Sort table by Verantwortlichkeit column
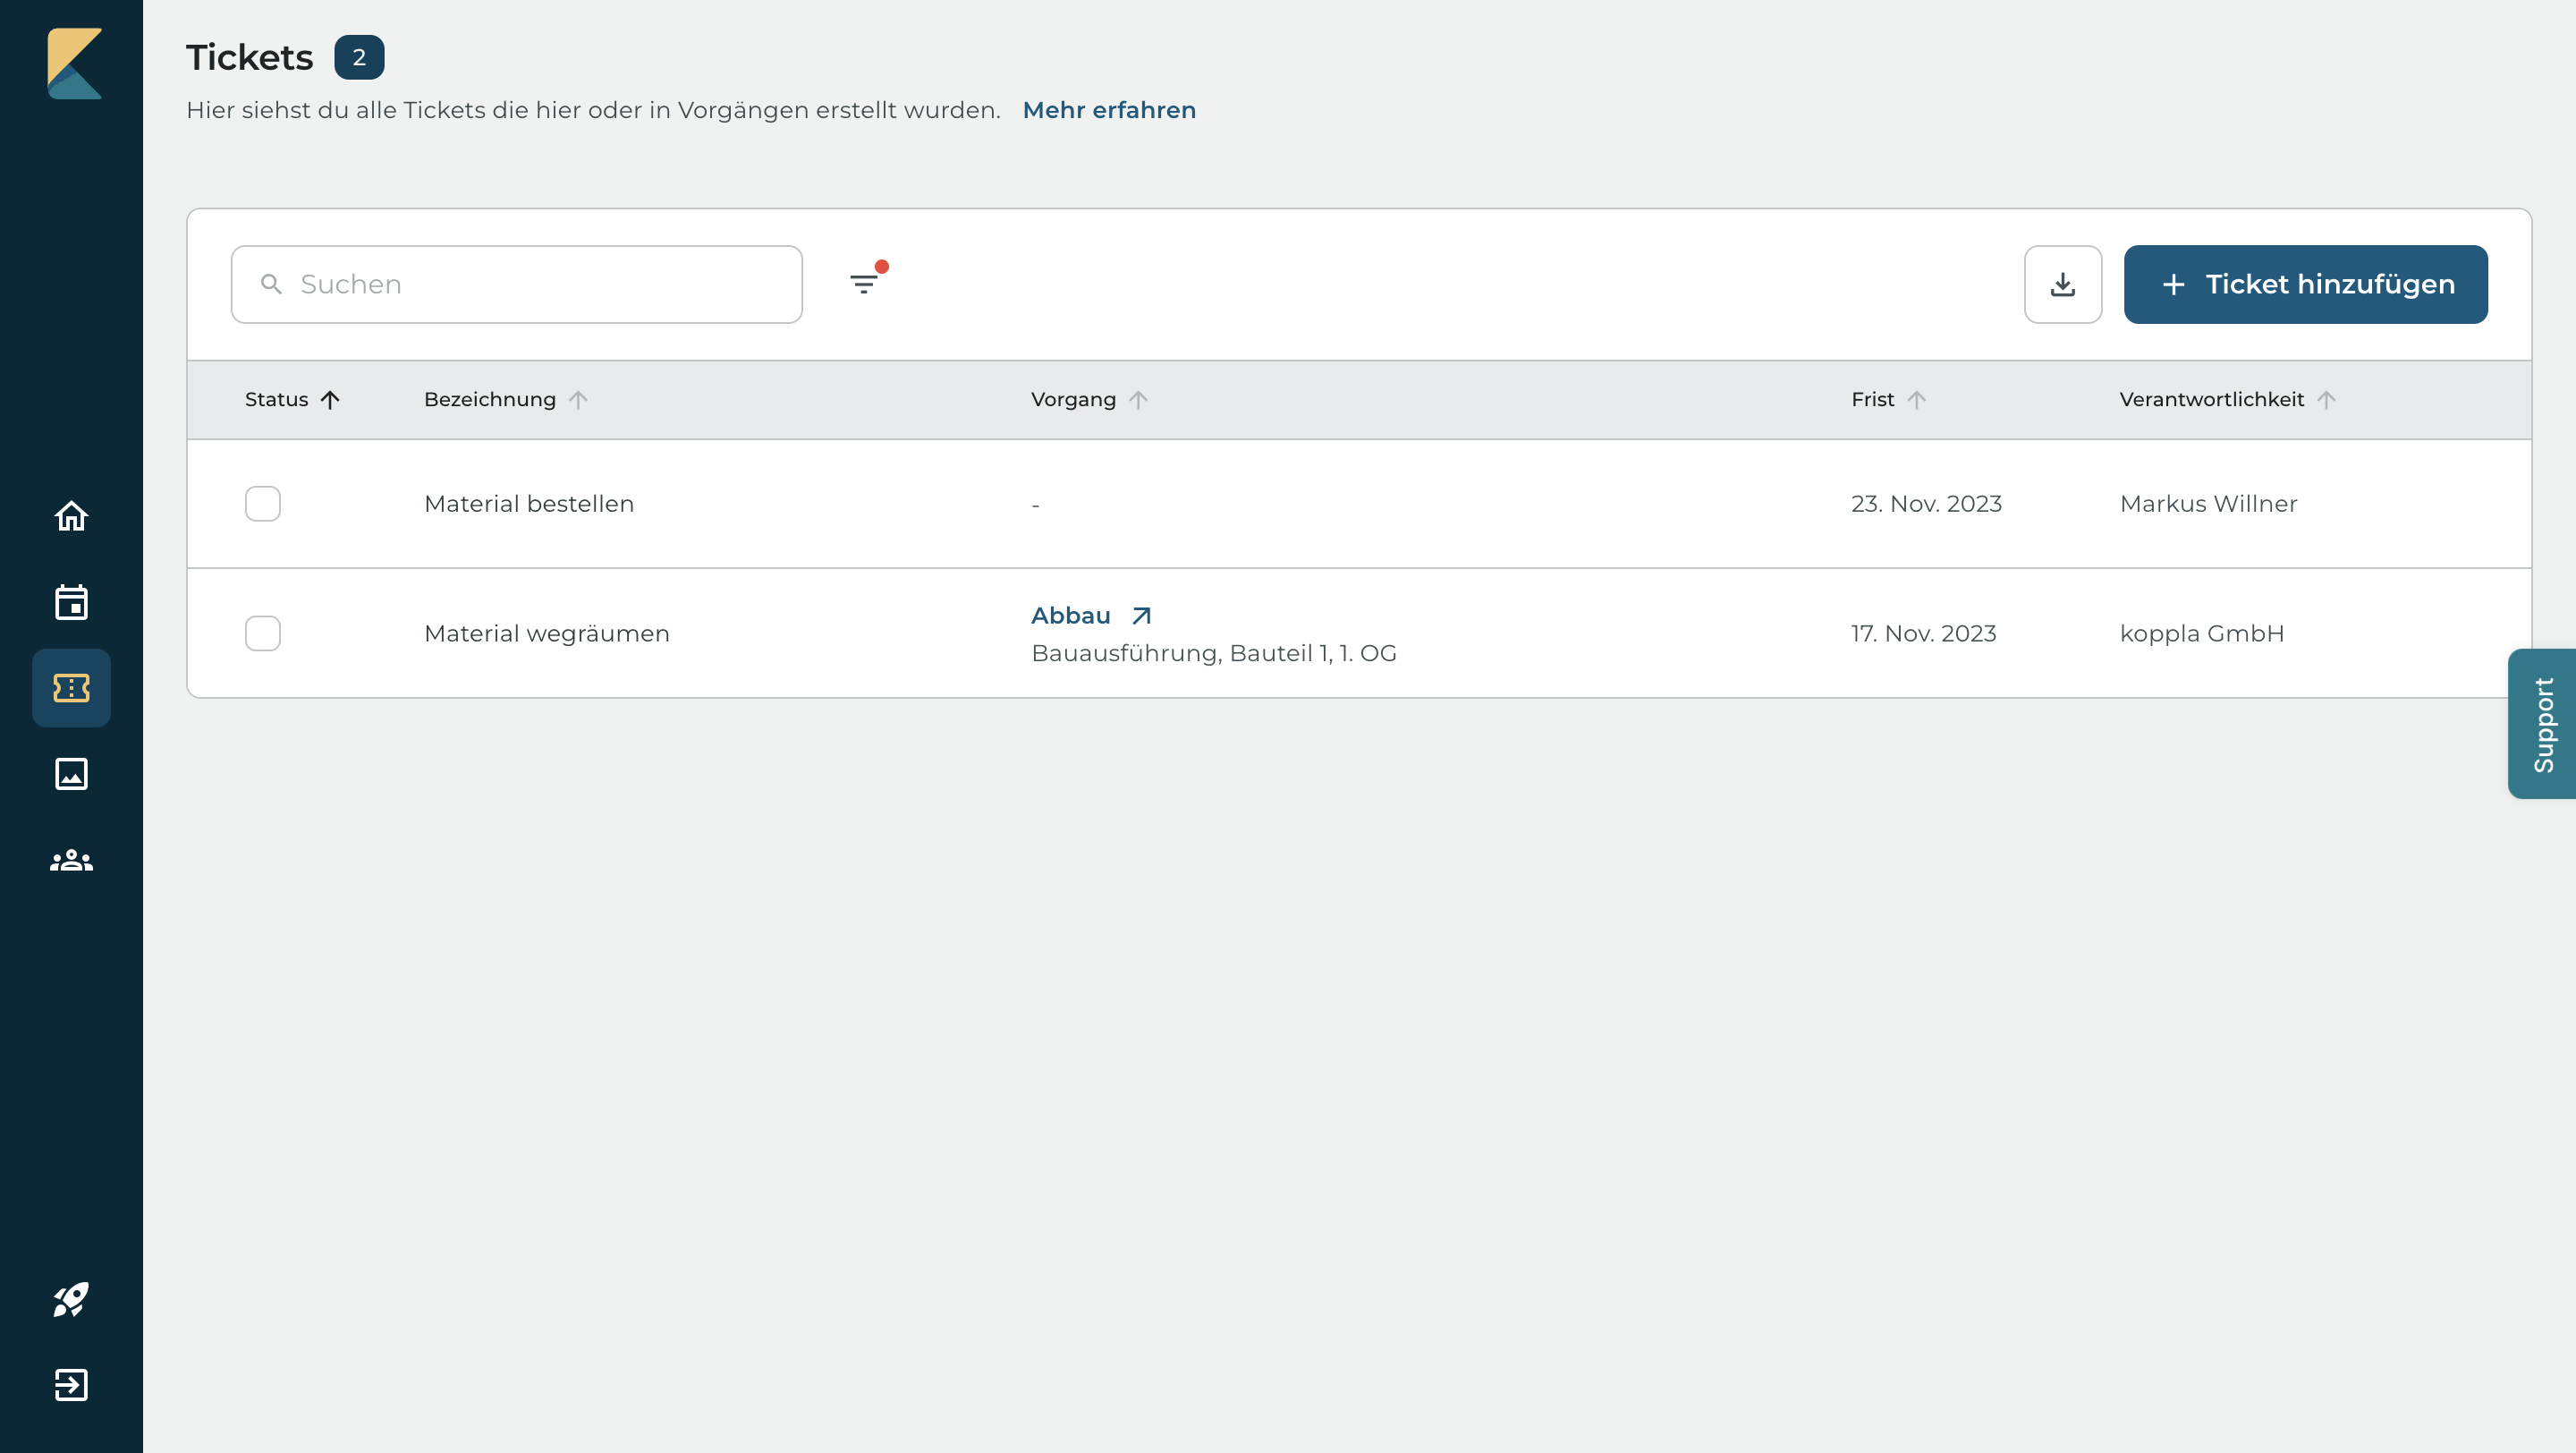The image size is (2576, 1453). pos(2228,400)
